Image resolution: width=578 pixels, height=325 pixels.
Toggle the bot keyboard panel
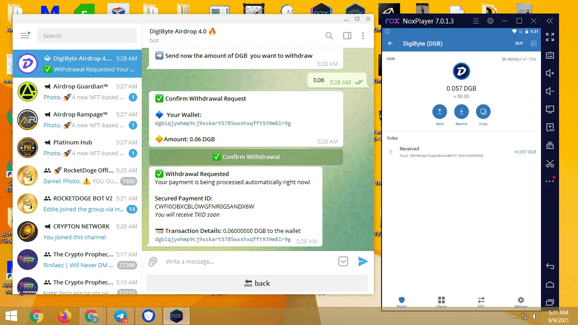pos(343,261)
